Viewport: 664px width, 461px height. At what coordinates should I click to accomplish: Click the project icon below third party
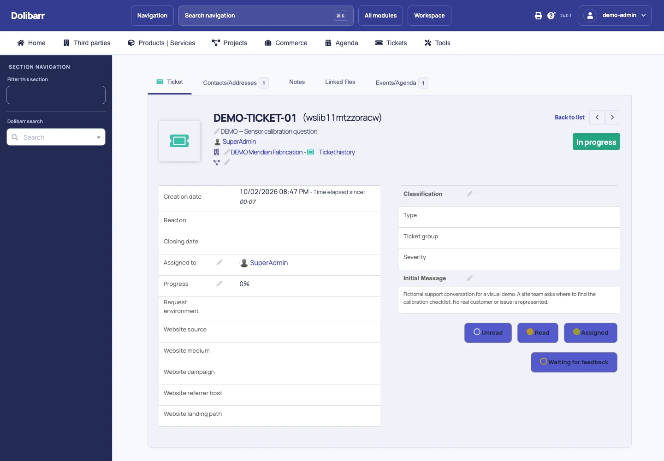coord(216,162)
